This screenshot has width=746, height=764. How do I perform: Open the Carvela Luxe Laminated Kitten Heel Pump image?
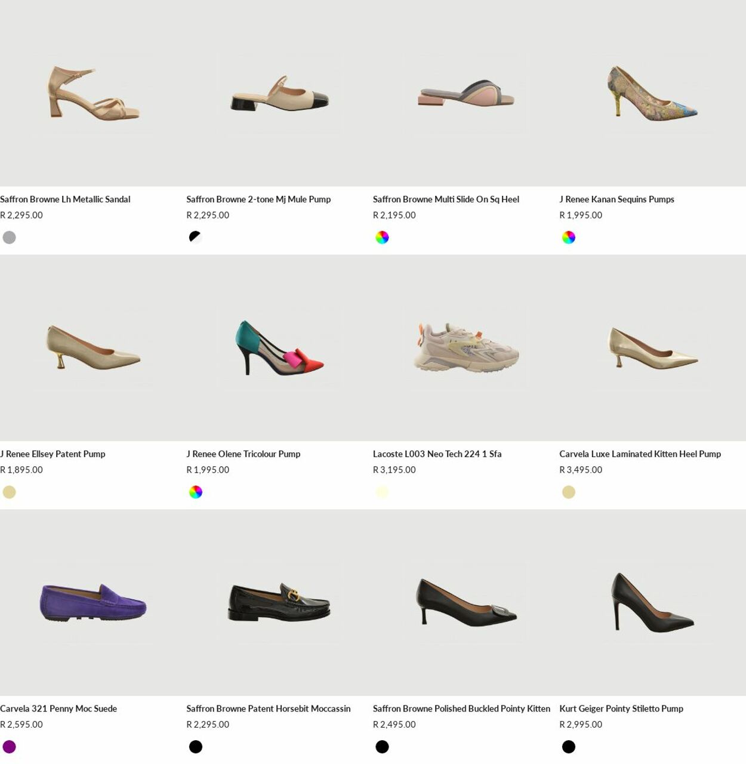pyautogui.click(x=652, y=348)
